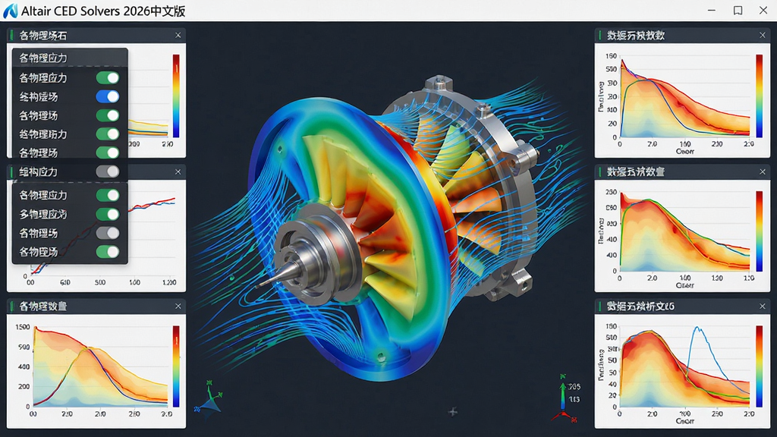The image size is (777, 437).
Task: Minimize the Altair CED Solvers window
Action: (x=712, y=11)
